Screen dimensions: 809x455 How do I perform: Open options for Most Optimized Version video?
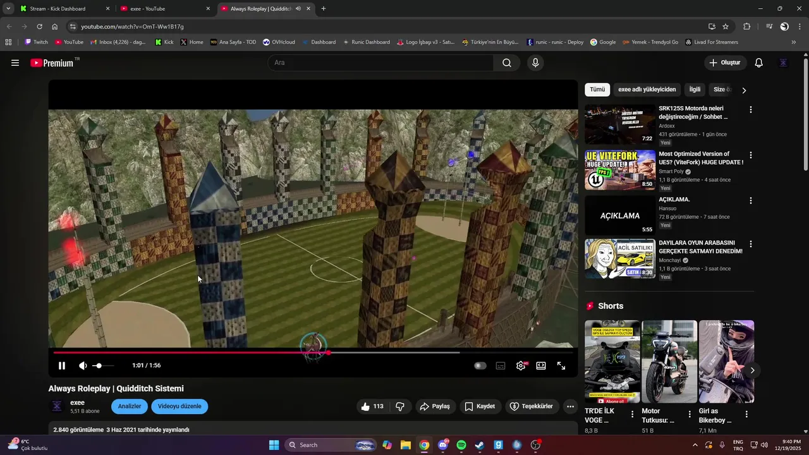coord(751,155)
